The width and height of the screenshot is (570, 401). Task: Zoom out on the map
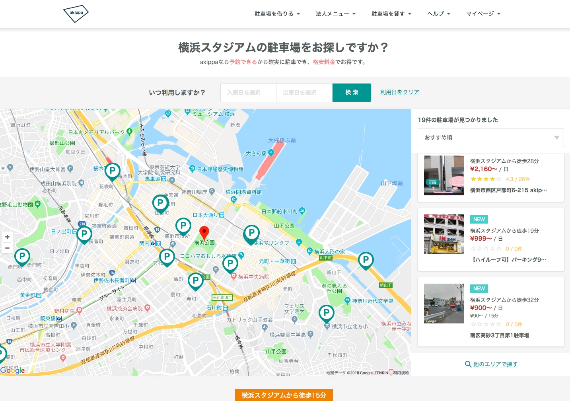pos(7,248)
